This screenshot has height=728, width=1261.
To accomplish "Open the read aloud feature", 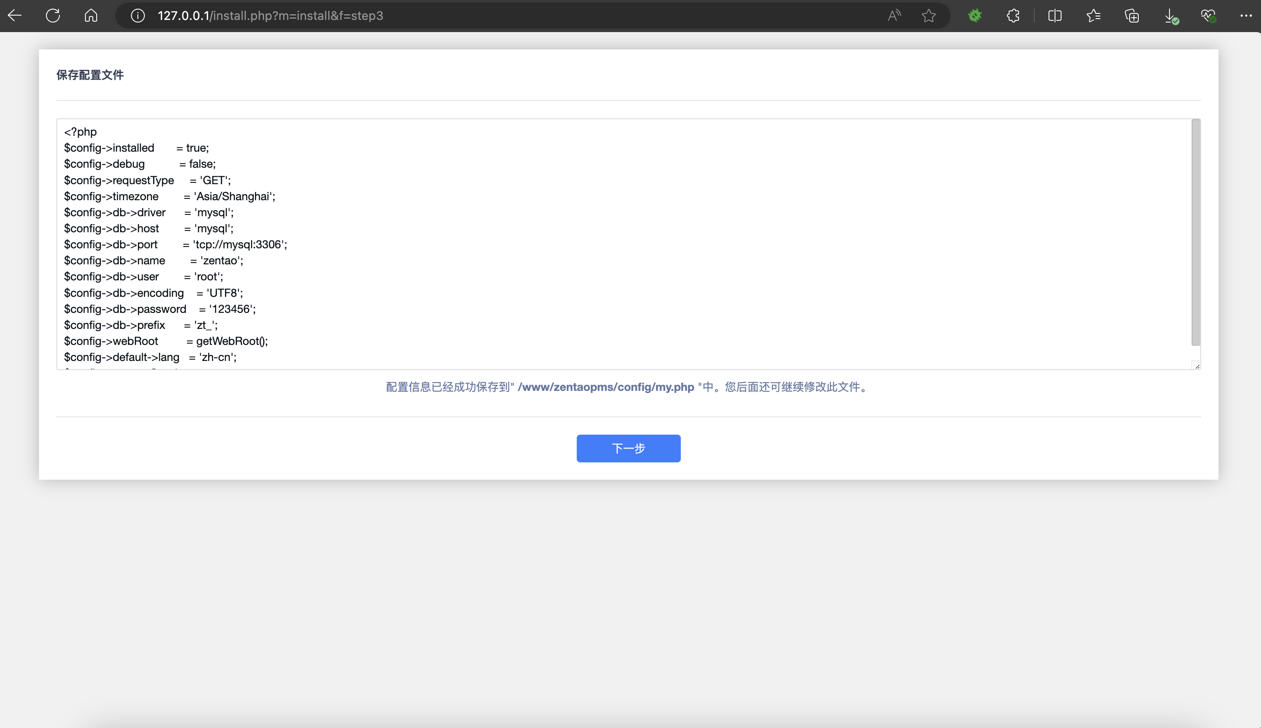I will pos(894,16).
